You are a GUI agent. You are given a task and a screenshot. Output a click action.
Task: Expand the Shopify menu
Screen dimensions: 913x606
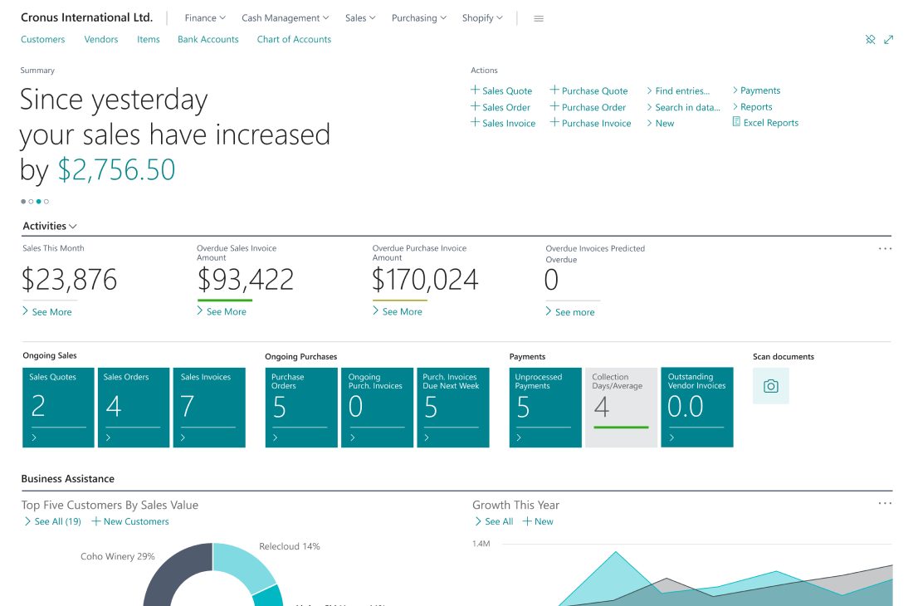[x=482, y=18]
